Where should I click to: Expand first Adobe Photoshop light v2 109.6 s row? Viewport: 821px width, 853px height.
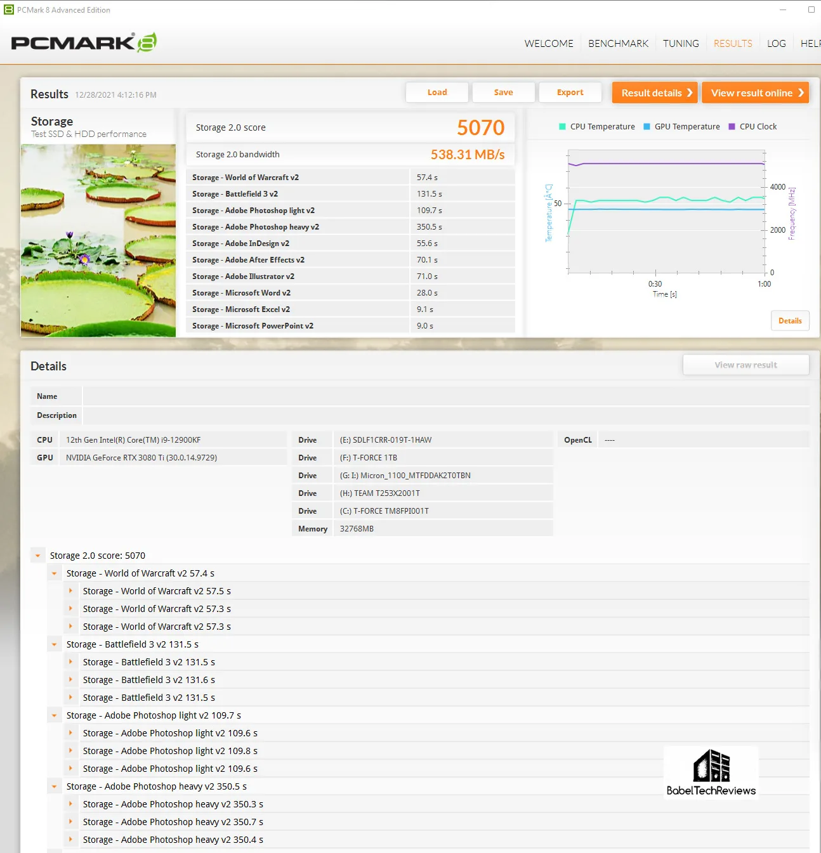pos(70,733)
